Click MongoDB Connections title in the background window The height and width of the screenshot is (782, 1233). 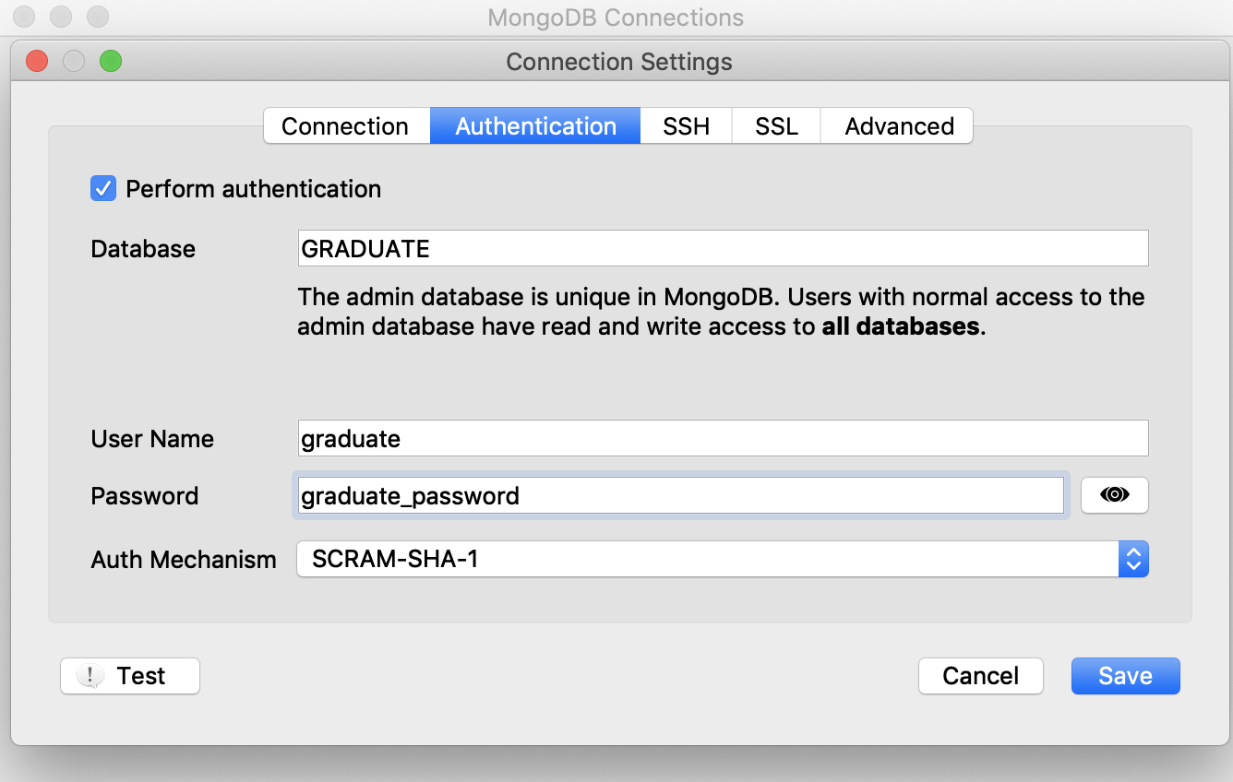click(x=616, y=18)
